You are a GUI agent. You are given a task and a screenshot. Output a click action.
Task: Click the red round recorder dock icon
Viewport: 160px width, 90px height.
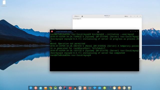pyautogui.click(x=36, y=88)
